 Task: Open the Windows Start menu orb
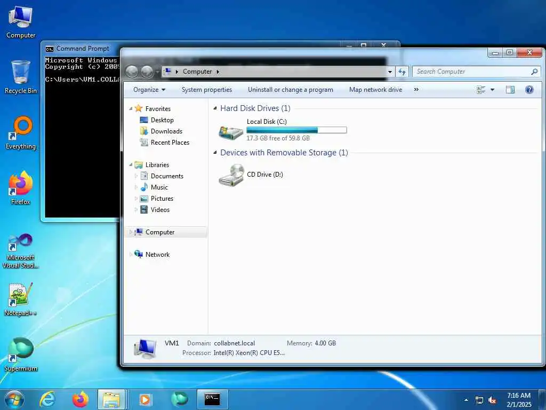pos(14,399)
